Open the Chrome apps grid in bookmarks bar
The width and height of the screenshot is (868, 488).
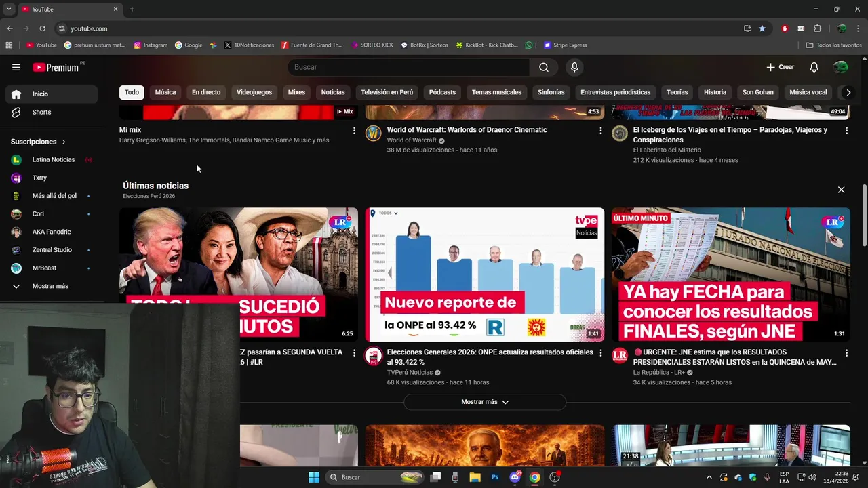click(9, 45)
